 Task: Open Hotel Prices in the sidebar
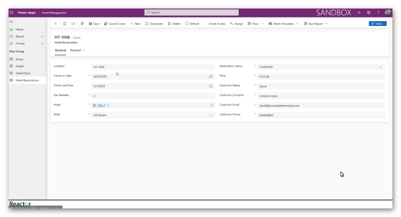click(23, 73)
